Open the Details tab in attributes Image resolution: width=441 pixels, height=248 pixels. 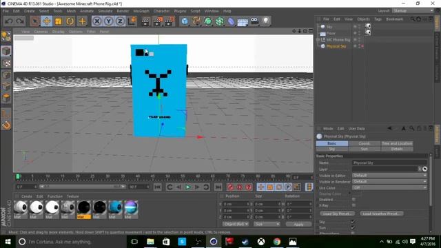point(397,149)
